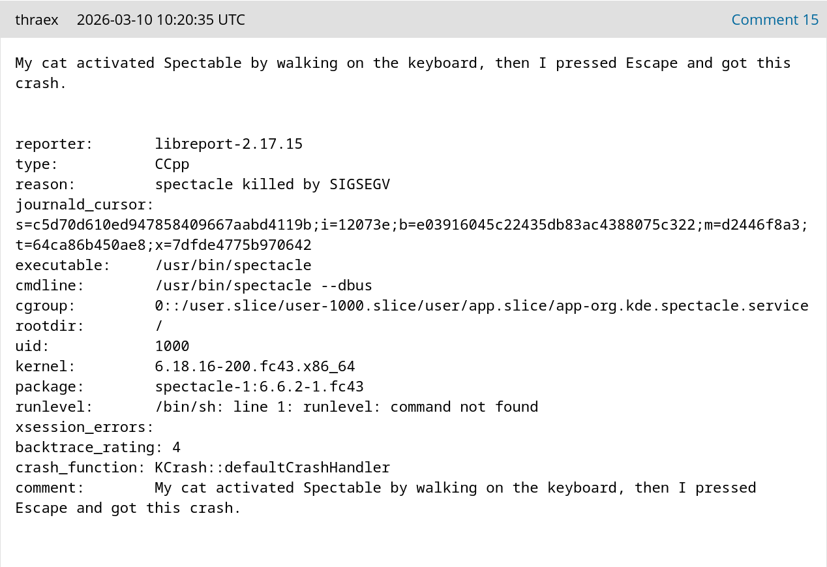The image size is (827, 567).
Task: Click the journald_cursor value string
Action: (411, 224)
